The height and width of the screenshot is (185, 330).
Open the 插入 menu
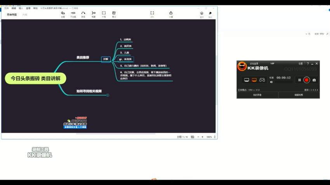point(21,8)
